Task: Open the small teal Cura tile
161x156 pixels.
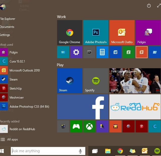Action: point(155,126)
